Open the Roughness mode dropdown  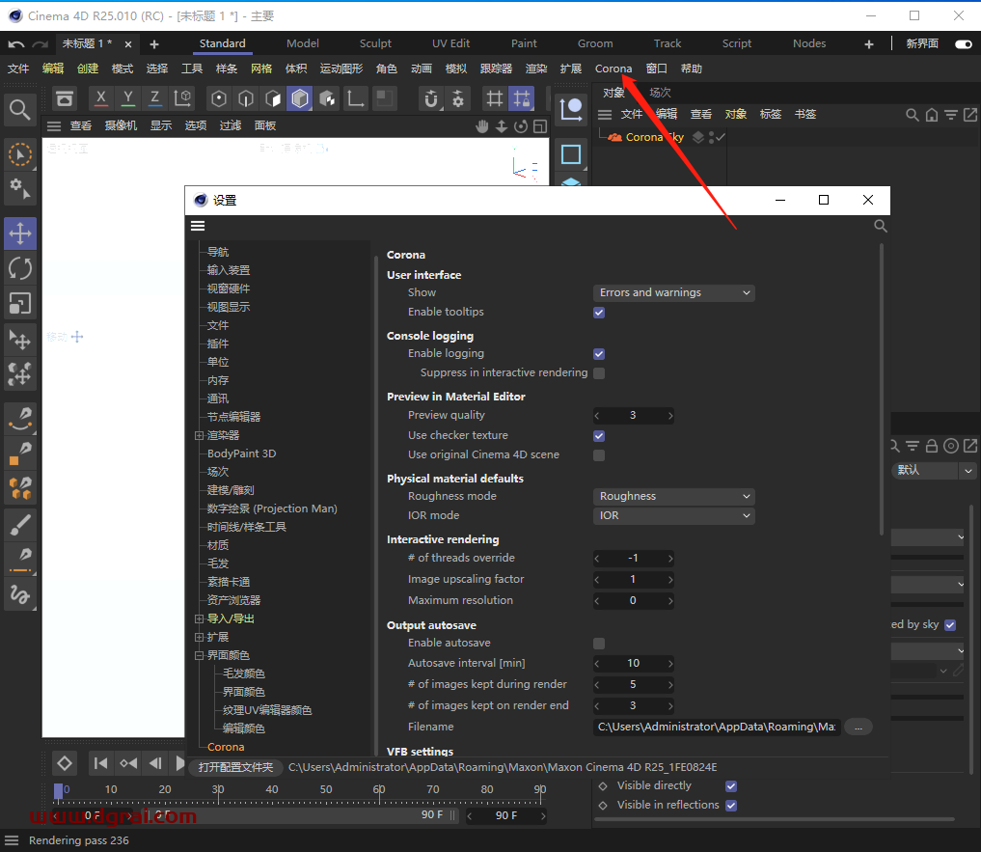tap(673, 496)
